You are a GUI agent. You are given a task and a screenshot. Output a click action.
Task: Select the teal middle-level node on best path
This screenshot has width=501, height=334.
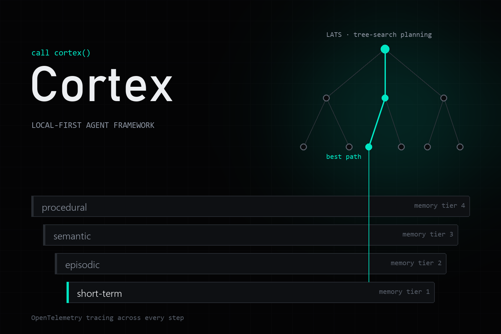(385, 98)
